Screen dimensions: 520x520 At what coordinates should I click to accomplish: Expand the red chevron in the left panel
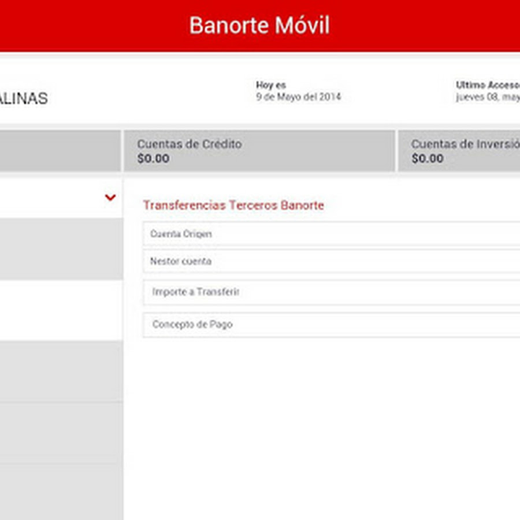tap(110, 198)
